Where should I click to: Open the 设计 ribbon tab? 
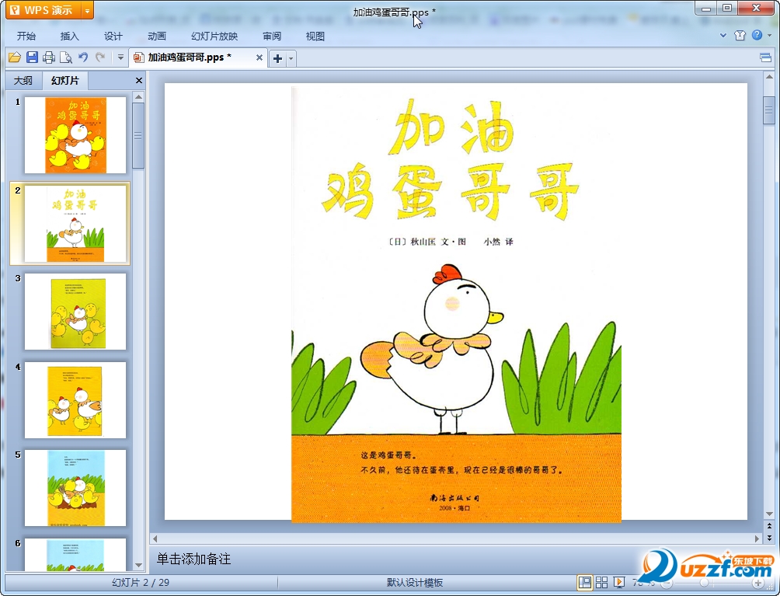pos(113,37)
